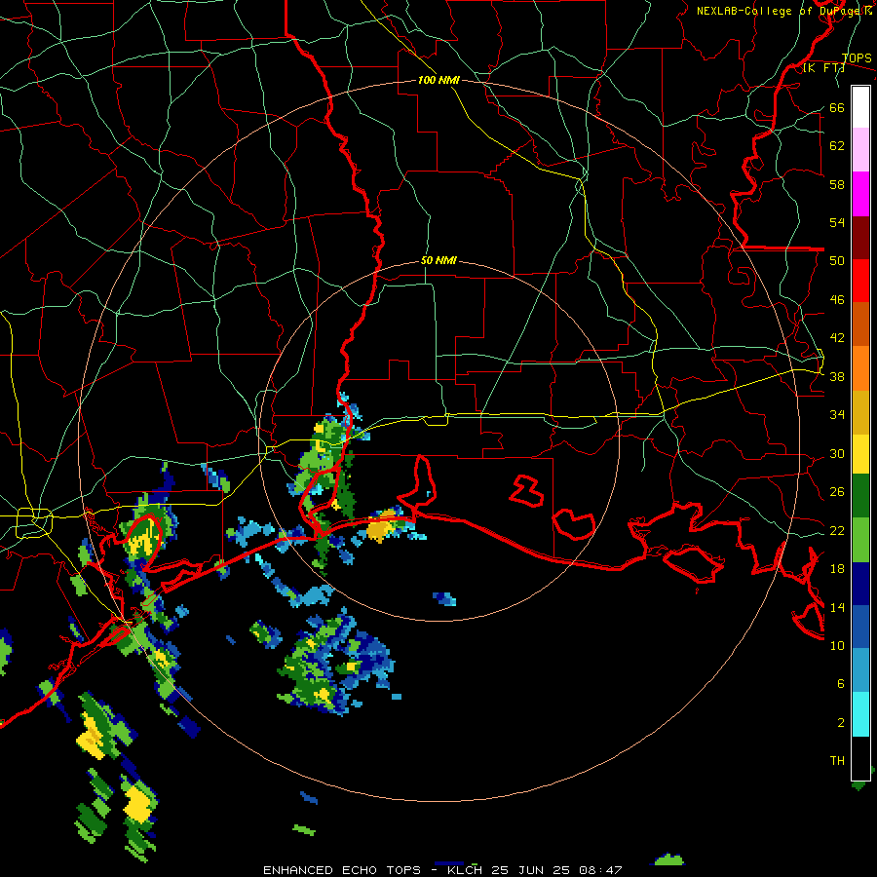This screenshot has height=877, width=877.
Task: Click the legend value '46'
Action: [837, 300]
